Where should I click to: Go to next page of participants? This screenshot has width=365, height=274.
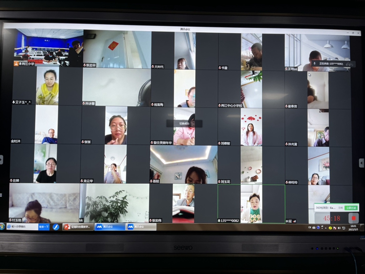tap(361, 163)
